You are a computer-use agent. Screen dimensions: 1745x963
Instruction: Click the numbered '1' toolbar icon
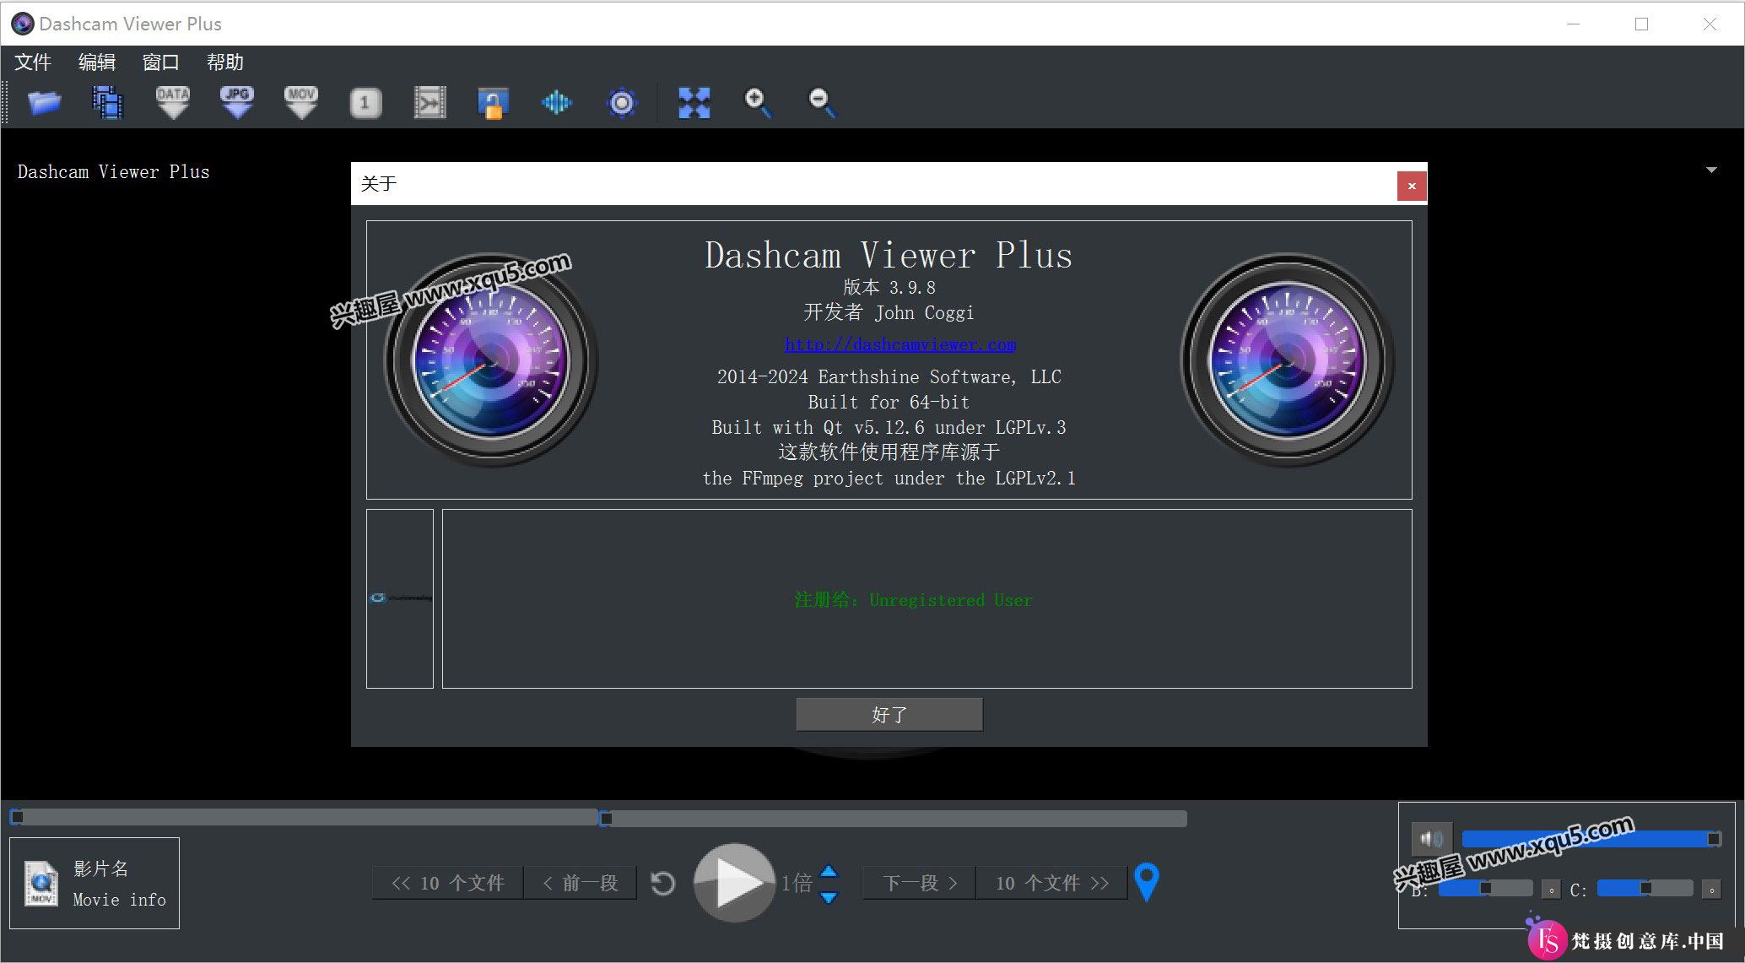365,103
